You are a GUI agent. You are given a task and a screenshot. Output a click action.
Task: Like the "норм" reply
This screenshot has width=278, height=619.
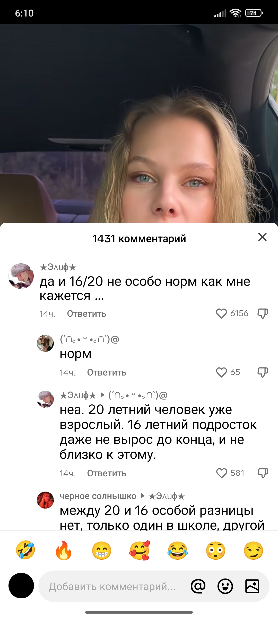pyautogui.click(x=221, y=372)
